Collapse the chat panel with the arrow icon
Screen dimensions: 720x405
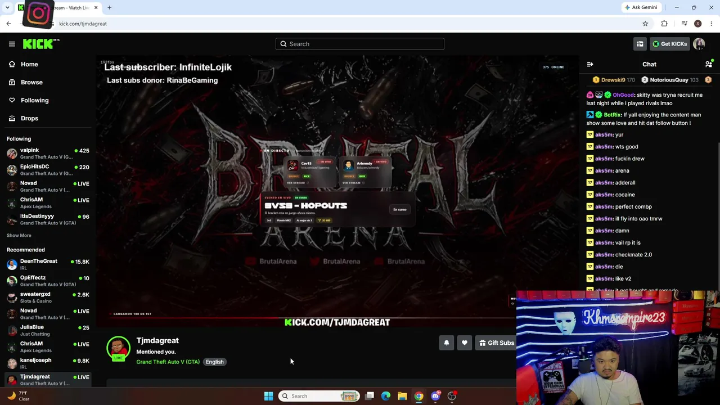tap(590, 64)
